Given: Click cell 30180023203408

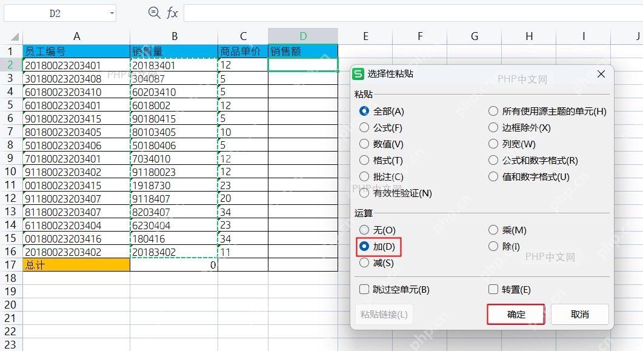Looking at the screenshot, I should (76, 78).
